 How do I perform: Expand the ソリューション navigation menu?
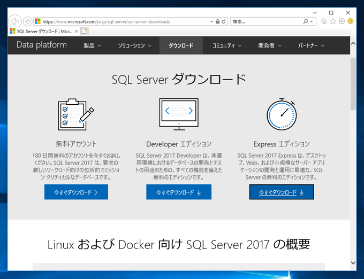coord(135,45)
